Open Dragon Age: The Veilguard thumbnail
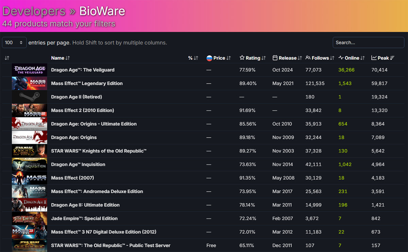The image size is (408, 252). 30,70
